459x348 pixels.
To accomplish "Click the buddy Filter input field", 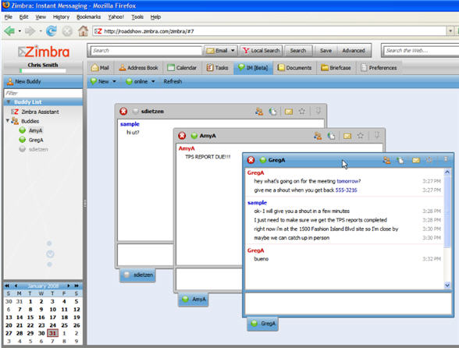I will point(43,94).
